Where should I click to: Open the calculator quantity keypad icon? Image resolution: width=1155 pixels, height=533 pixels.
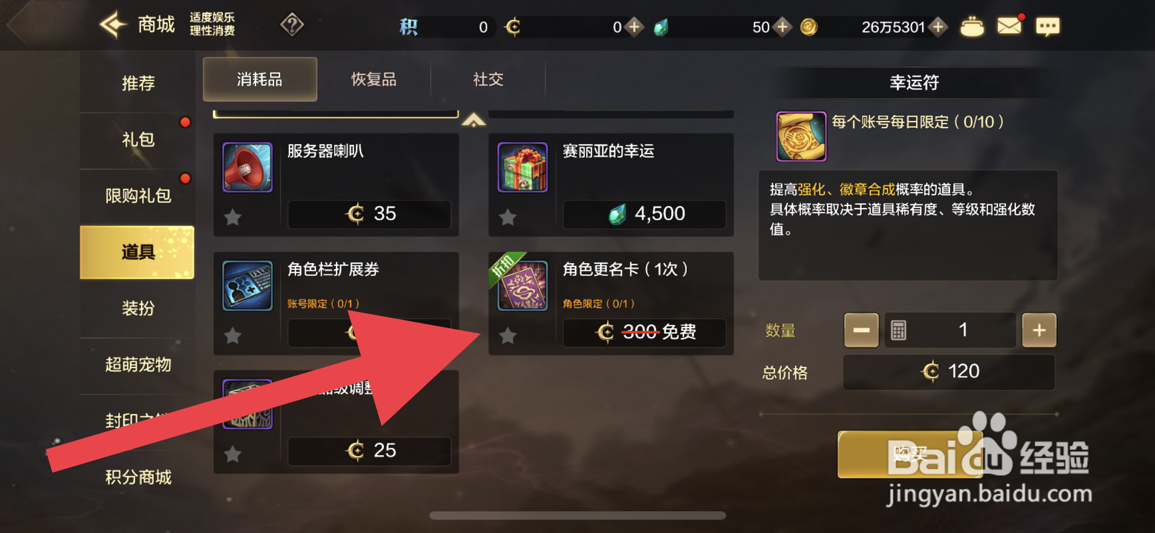click(x=898, y=330)
